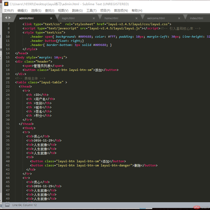Click the th line containing 签名
Viewport: 210px width, 210px height.
pyautogui.click(x=39, y=111)
